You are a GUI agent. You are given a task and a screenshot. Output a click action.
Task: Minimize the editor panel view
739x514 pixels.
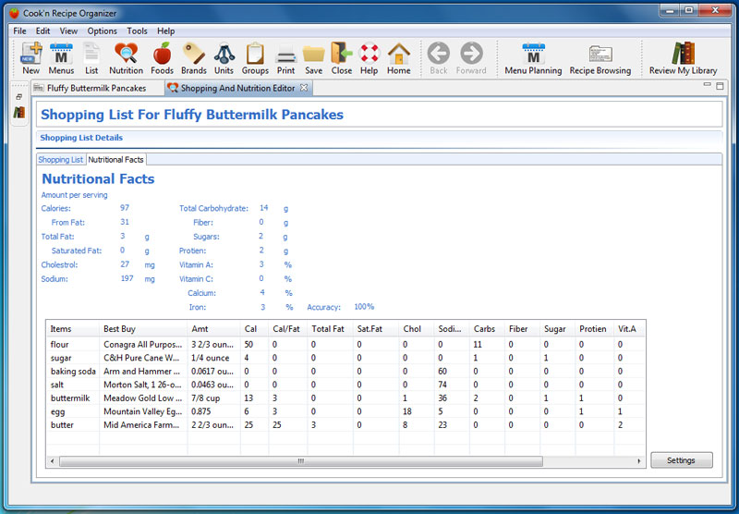click(x=707, y=85)
